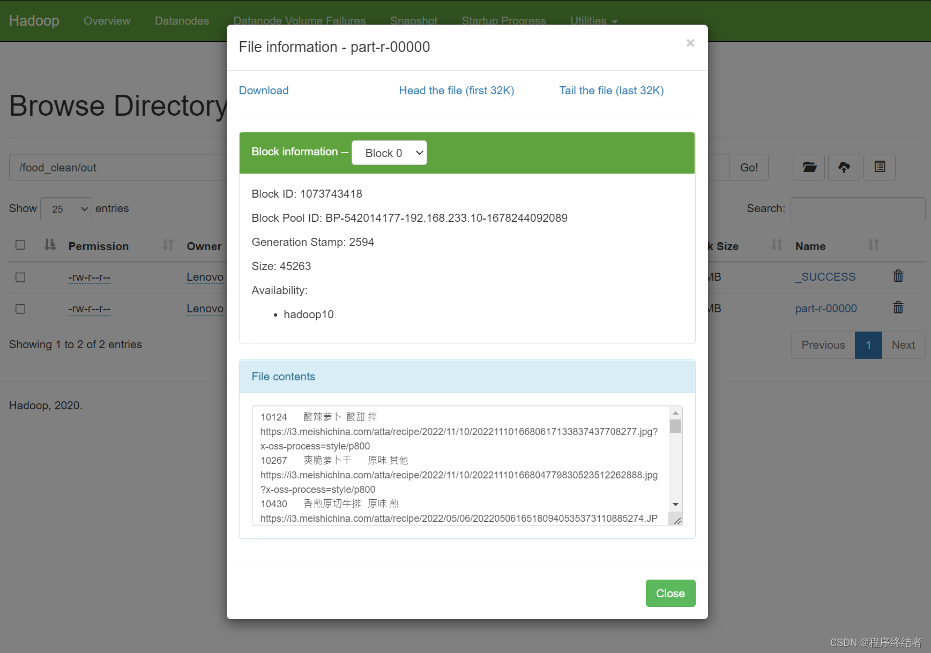Click the cloud upload files icon
This screenshot has width=931, height=653.
(844, 167)
